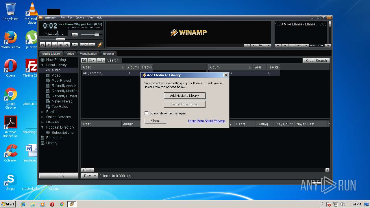Screen dimensions: 370x208
Task: Stop playback in Winamp
Action: 61,44
